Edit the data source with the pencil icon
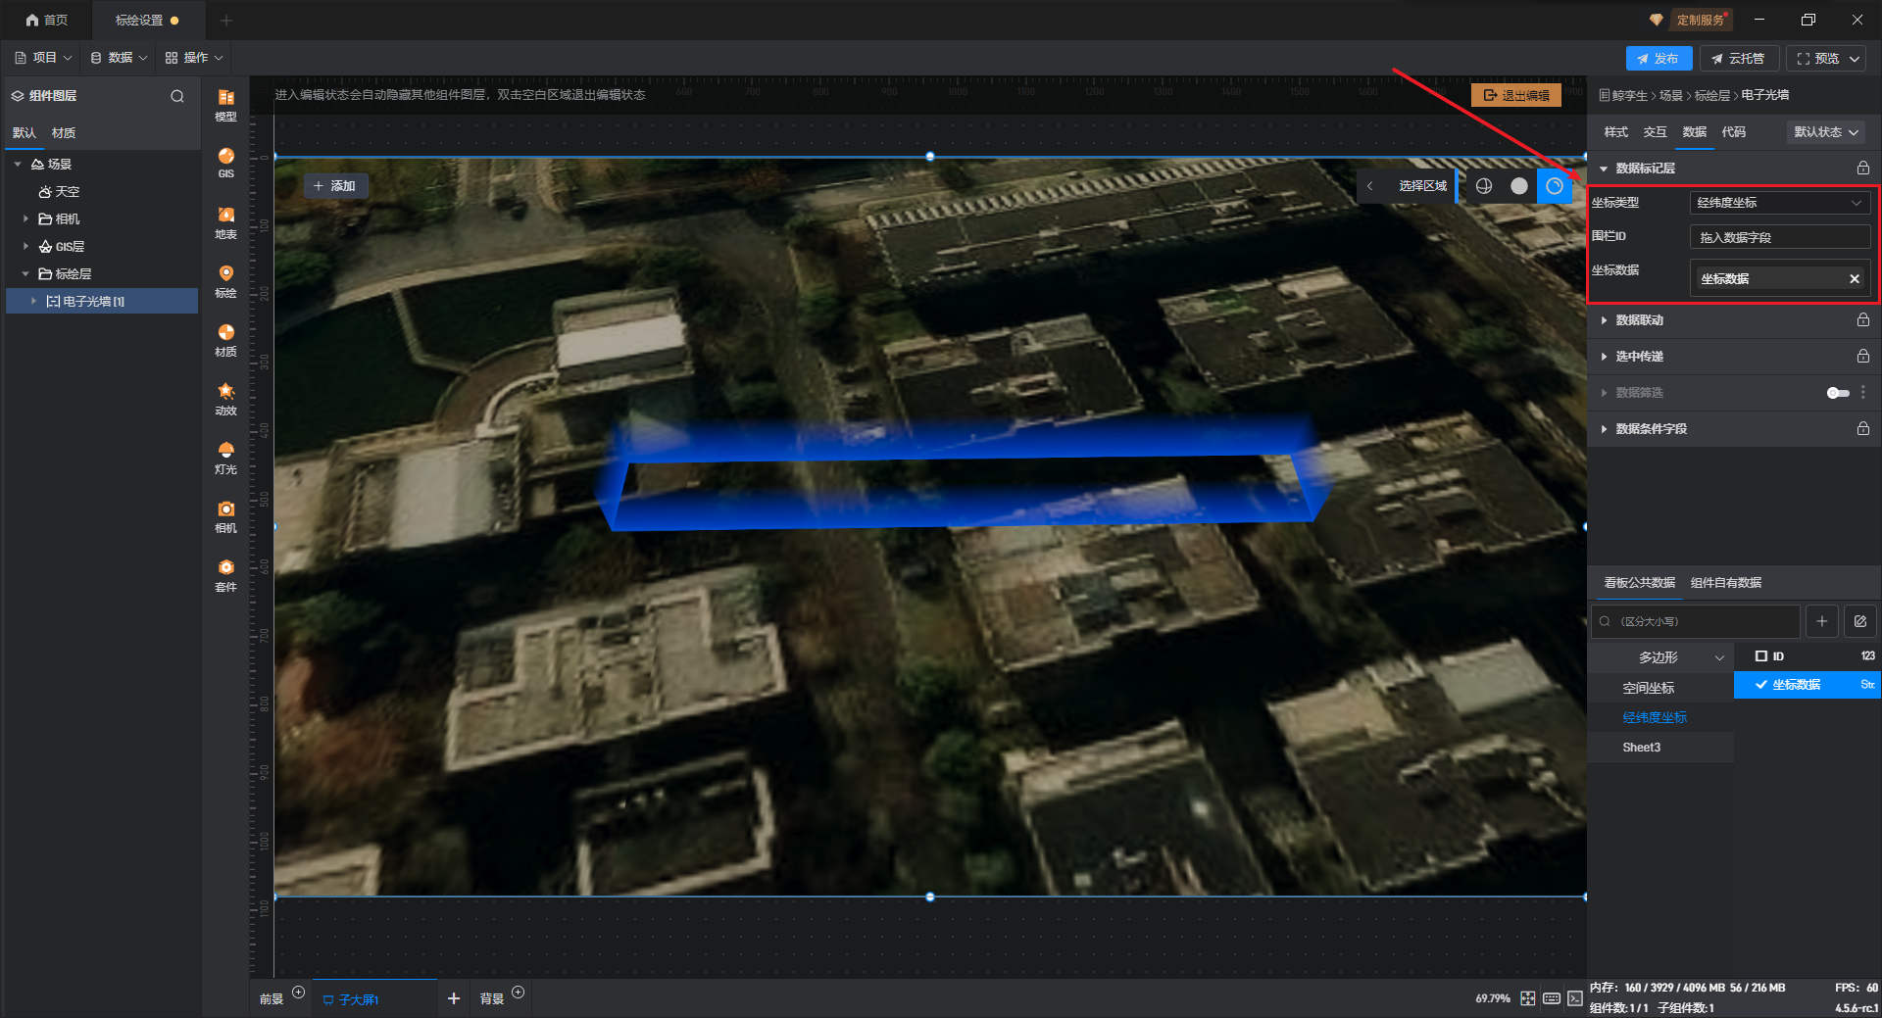The image size is (1882, 1018). click(x=1860, y=621)
